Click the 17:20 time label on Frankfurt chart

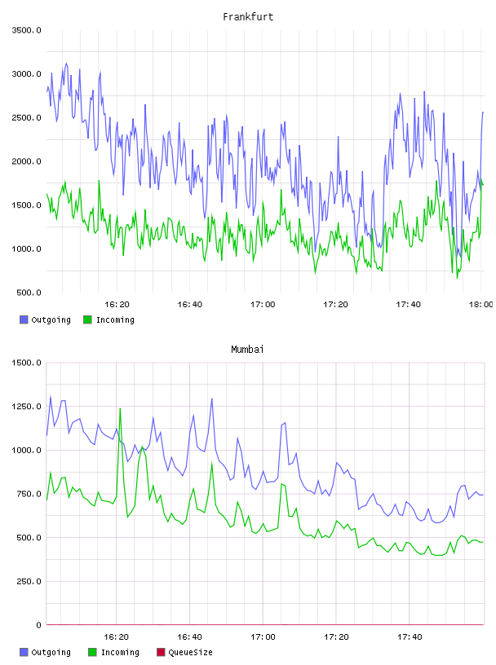point(335,305)
